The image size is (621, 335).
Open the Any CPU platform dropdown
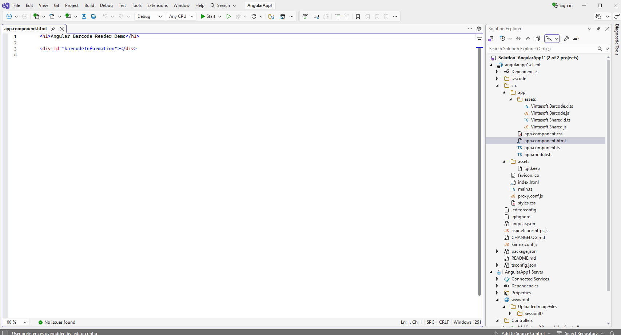tap(181, 16)
